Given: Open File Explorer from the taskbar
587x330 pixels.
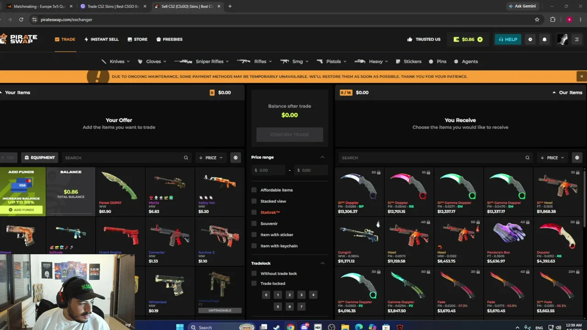Looking at the screenshot, I should click(x=345, y=327).
